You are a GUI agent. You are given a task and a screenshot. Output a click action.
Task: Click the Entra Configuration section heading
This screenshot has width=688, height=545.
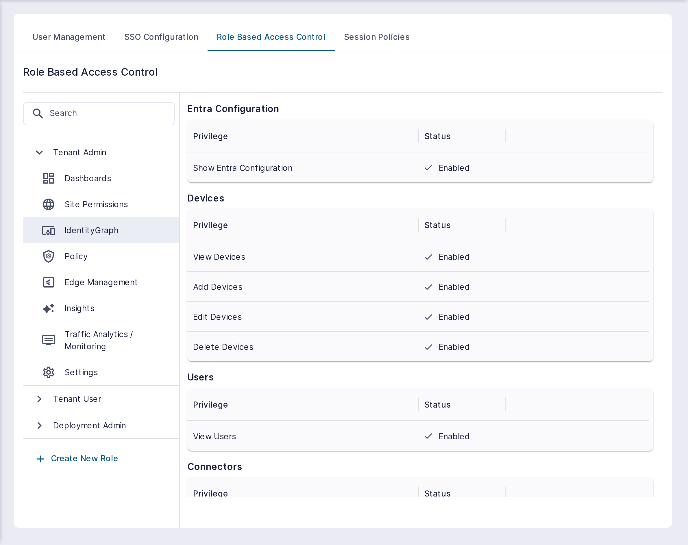click(233, 109)
